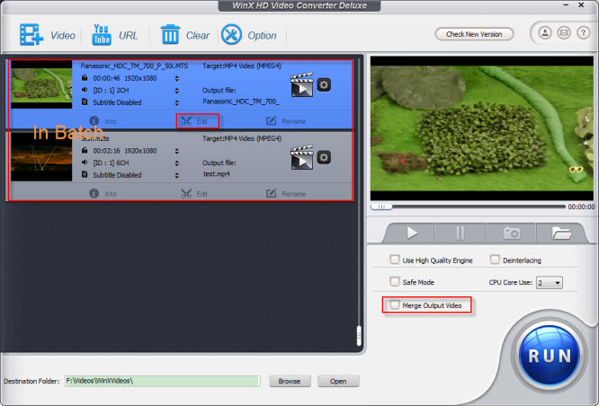
Task: Change video track for 00:02:16 item
Action: tap(176, 151)
